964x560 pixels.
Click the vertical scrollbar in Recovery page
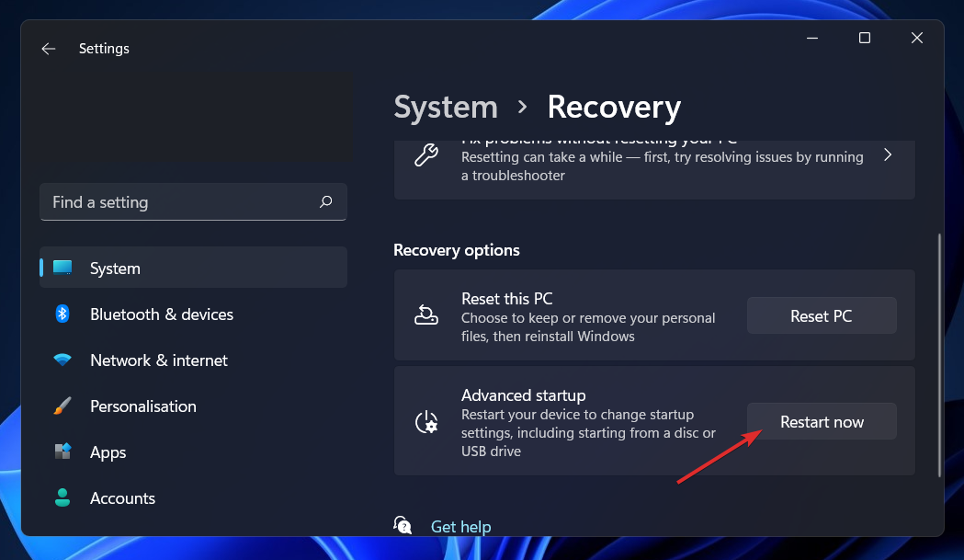(938, 354)
